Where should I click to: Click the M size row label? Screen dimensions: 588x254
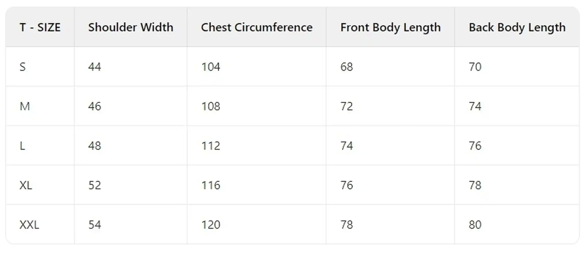coord(25,106)
